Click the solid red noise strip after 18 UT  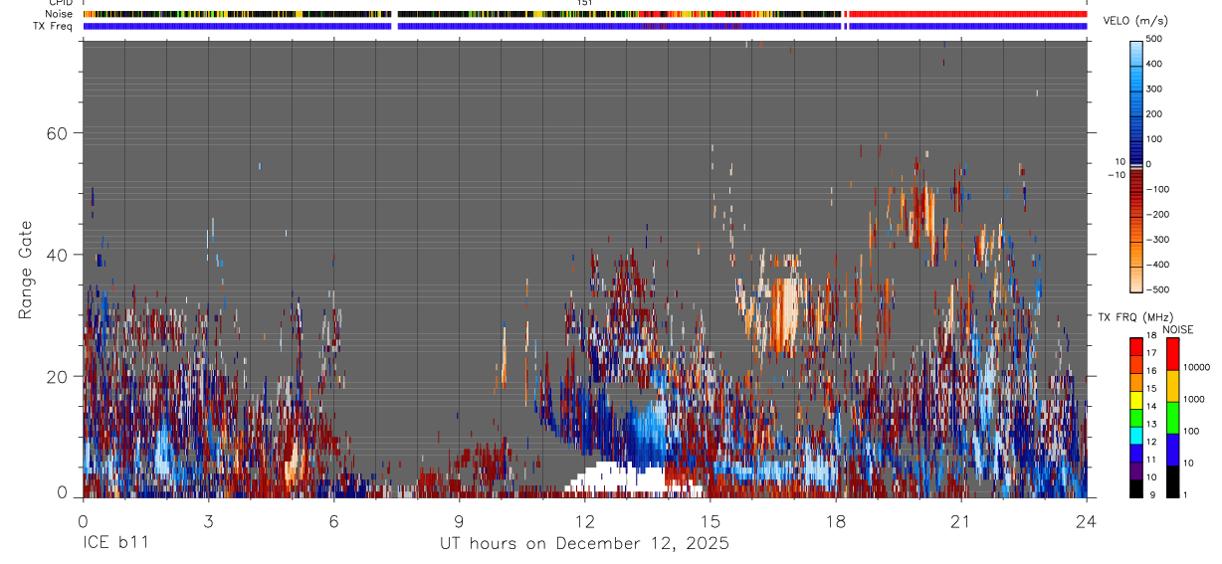968,14
